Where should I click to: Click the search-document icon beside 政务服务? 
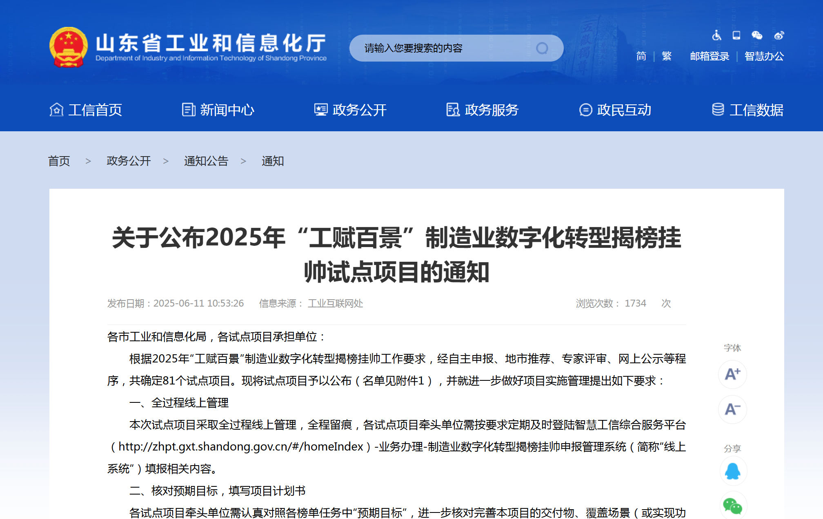pos(453,110)
